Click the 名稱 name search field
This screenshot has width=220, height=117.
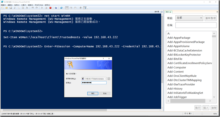(x=196, y=25)
